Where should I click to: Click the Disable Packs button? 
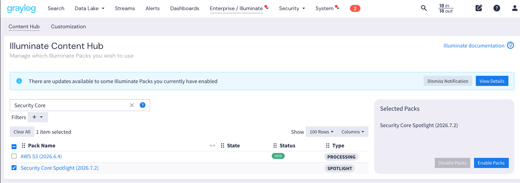point(452,163)
